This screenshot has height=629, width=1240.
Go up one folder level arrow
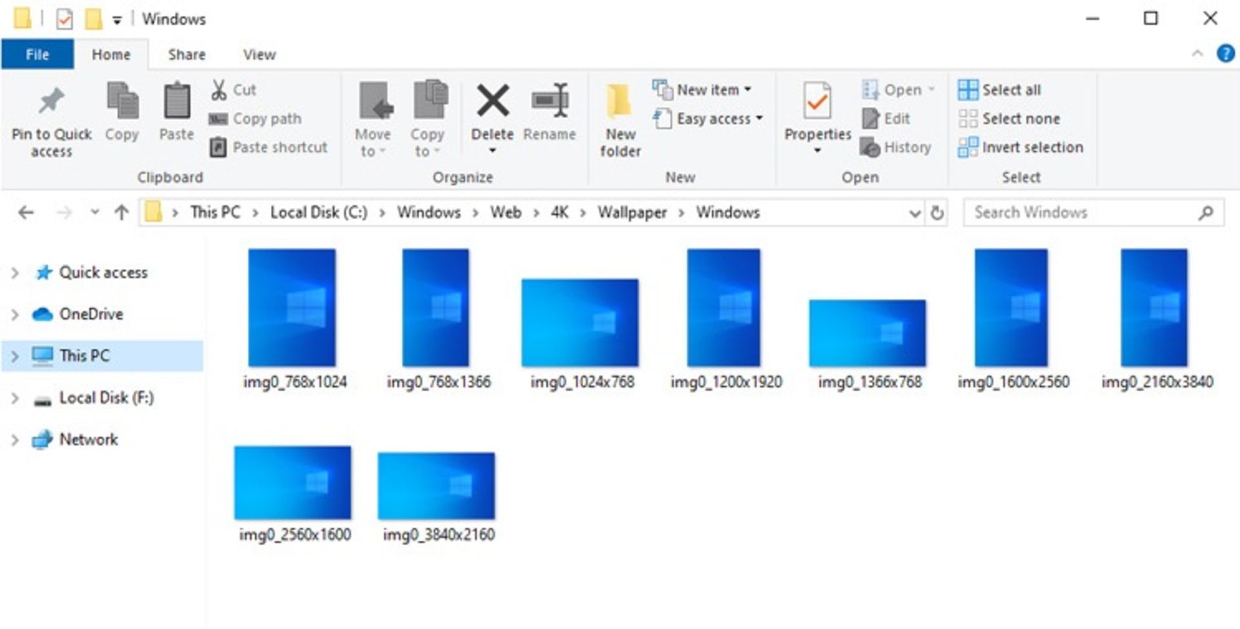[x=121, y=212]
